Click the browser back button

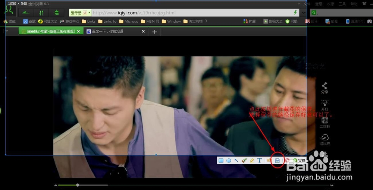[x=26, y=13]
